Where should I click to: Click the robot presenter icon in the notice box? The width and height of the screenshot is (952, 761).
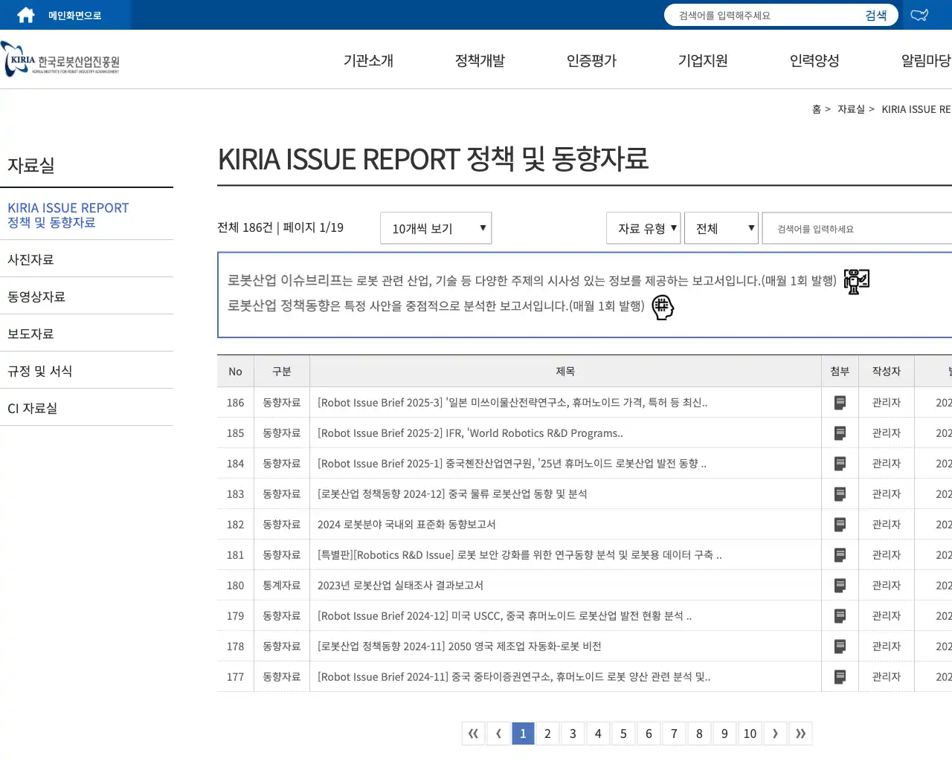(855, 281)
